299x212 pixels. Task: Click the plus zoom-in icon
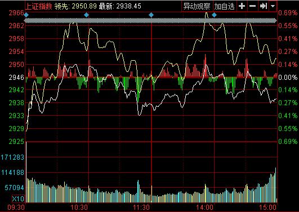(242, 6)
